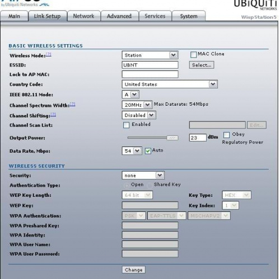Open the Wireless Mode dropdown
This screenshot has height=279, width=280.
(x=150, y=55)
